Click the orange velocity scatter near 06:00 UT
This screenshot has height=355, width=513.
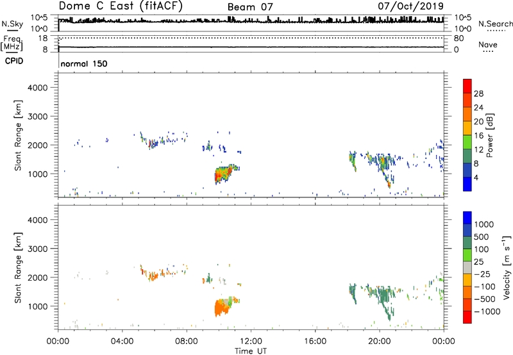152,276
